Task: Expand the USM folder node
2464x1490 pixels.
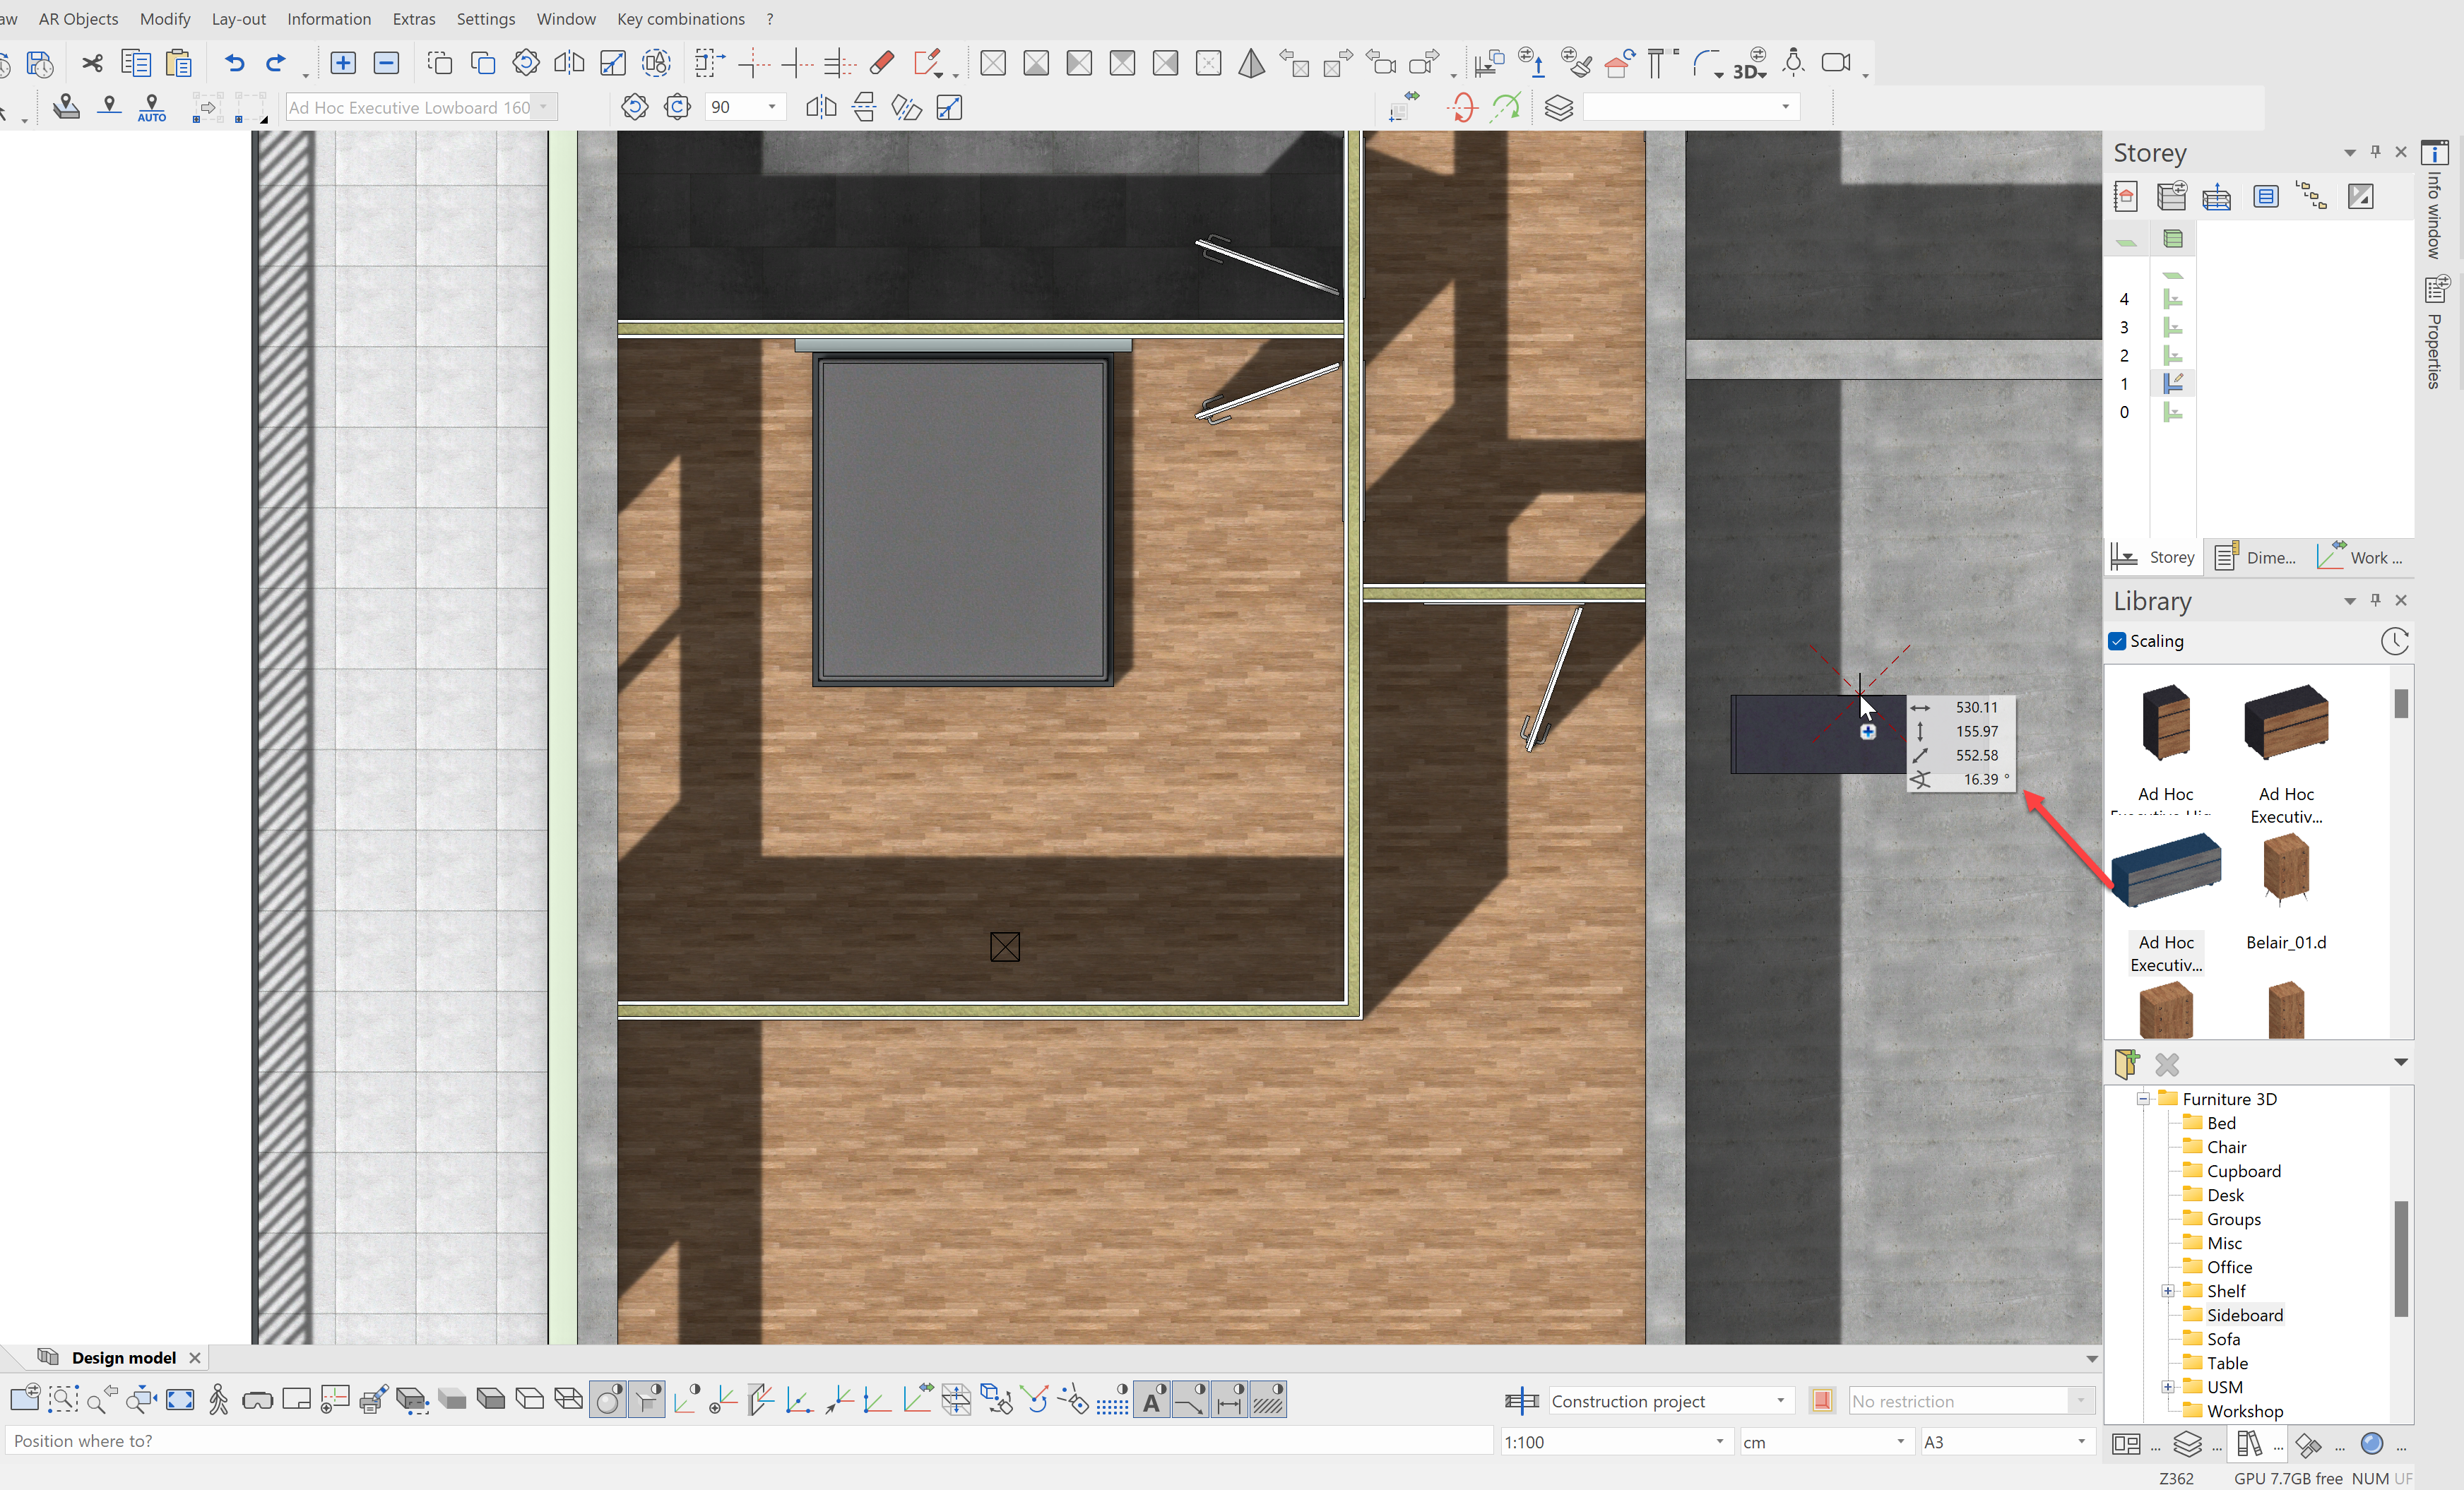Action: pyautogui.click(x=2167, y=1387)
